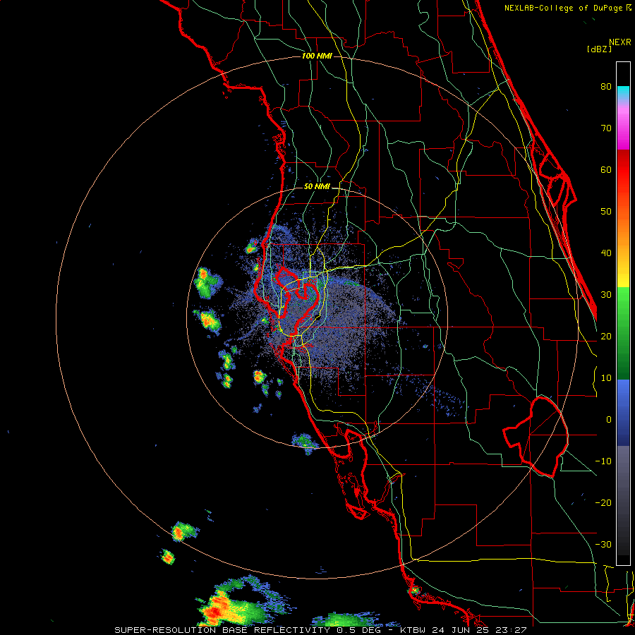Image resolution: width=635 pixels, height=635 pixels.
Task: Click the 30 dBZ legend value
Action: click(606, 294)
